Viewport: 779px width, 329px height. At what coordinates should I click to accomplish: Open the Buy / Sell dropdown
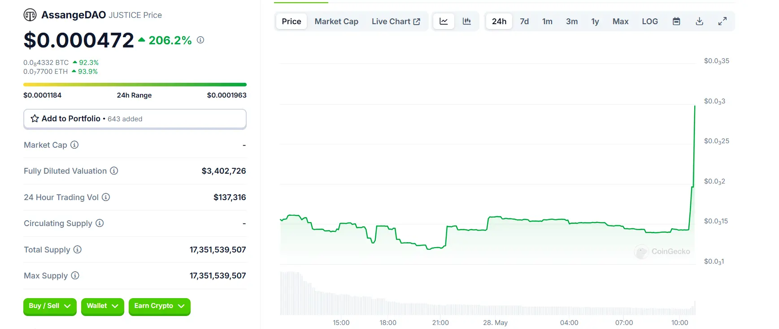click(x=50, y=306)
